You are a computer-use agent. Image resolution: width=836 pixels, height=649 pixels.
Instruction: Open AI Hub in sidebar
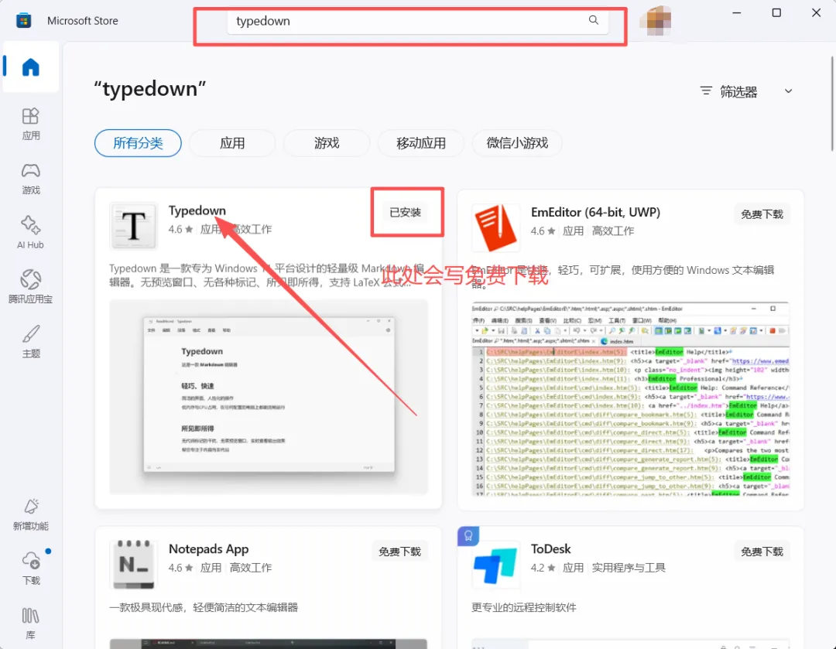(x=30, y=233)
